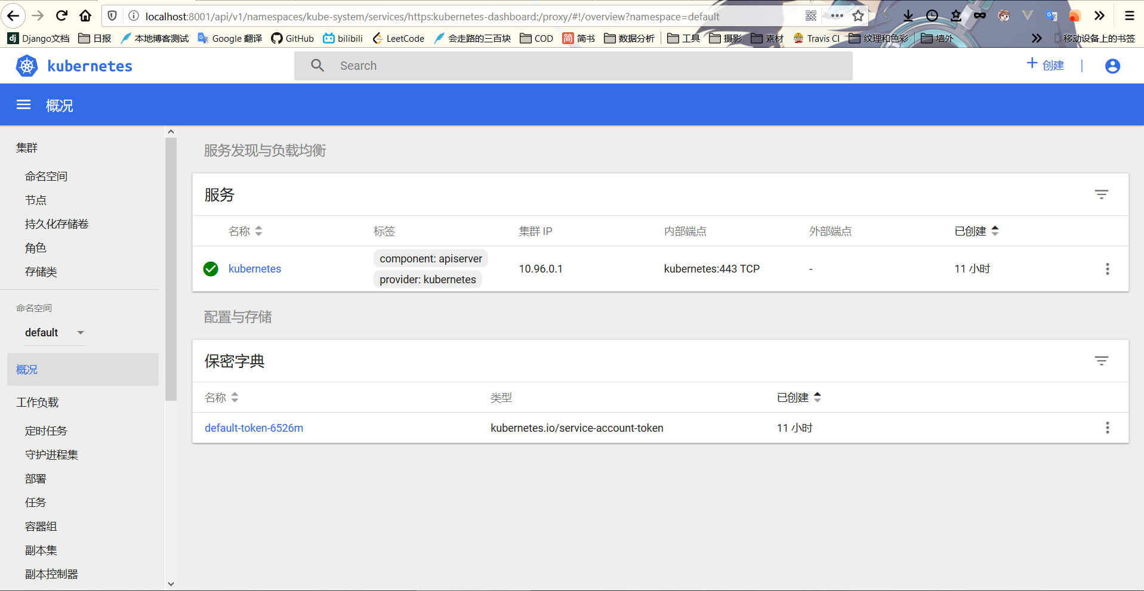The height and width of the screenshot is (591, 1144).
Task: Open the history clock icon
Action: click(932, 16)
